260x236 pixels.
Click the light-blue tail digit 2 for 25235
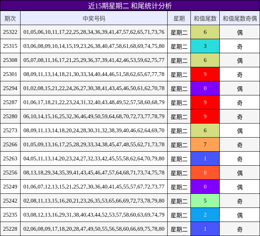click(x=205, y=215)
